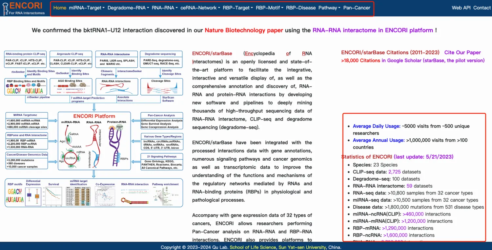Expand the ceRNA-Network dropdown menu
The image size is (492, 250).
[x=200, y=8]
